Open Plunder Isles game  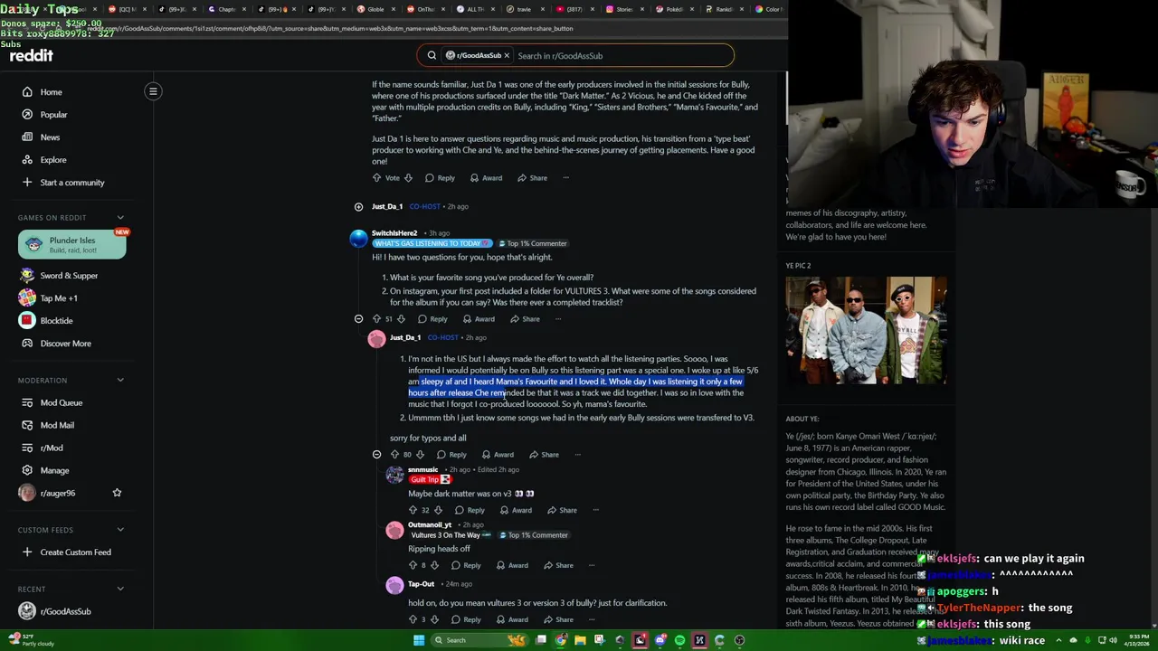(x=72, y=245)
